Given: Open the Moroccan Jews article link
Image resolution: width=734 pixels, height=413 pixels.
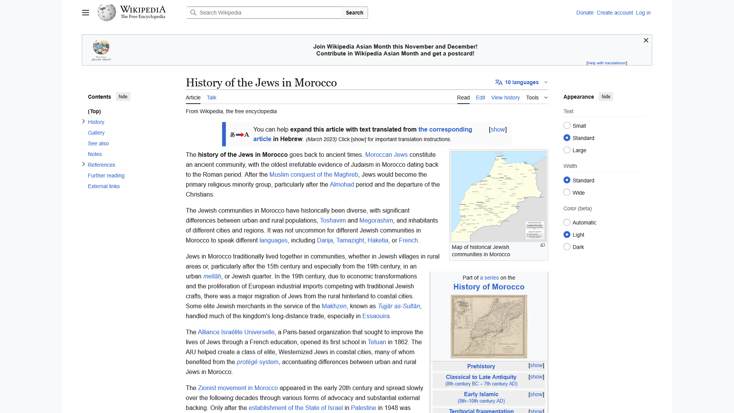Looking at the screenshot, I should [386, 154].
